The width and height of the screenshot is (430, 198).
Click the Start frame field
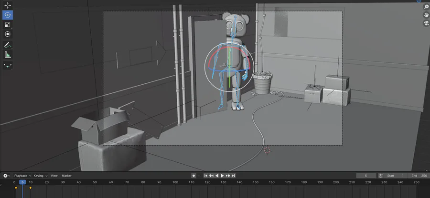tap(396, 176)
